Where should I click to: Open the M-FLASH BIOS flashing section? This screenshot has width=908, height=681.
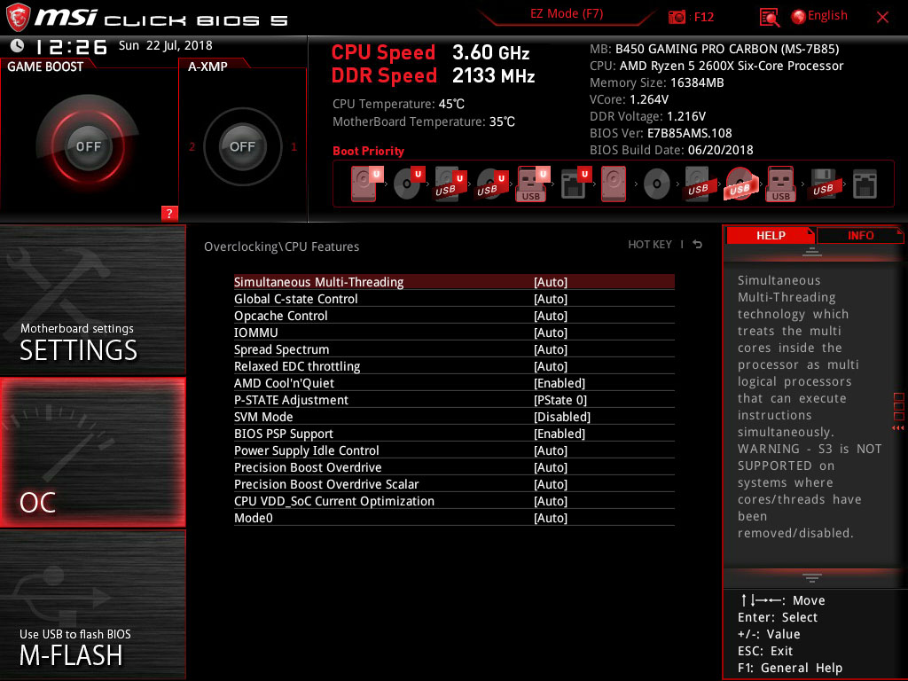[x=92, y=605]
